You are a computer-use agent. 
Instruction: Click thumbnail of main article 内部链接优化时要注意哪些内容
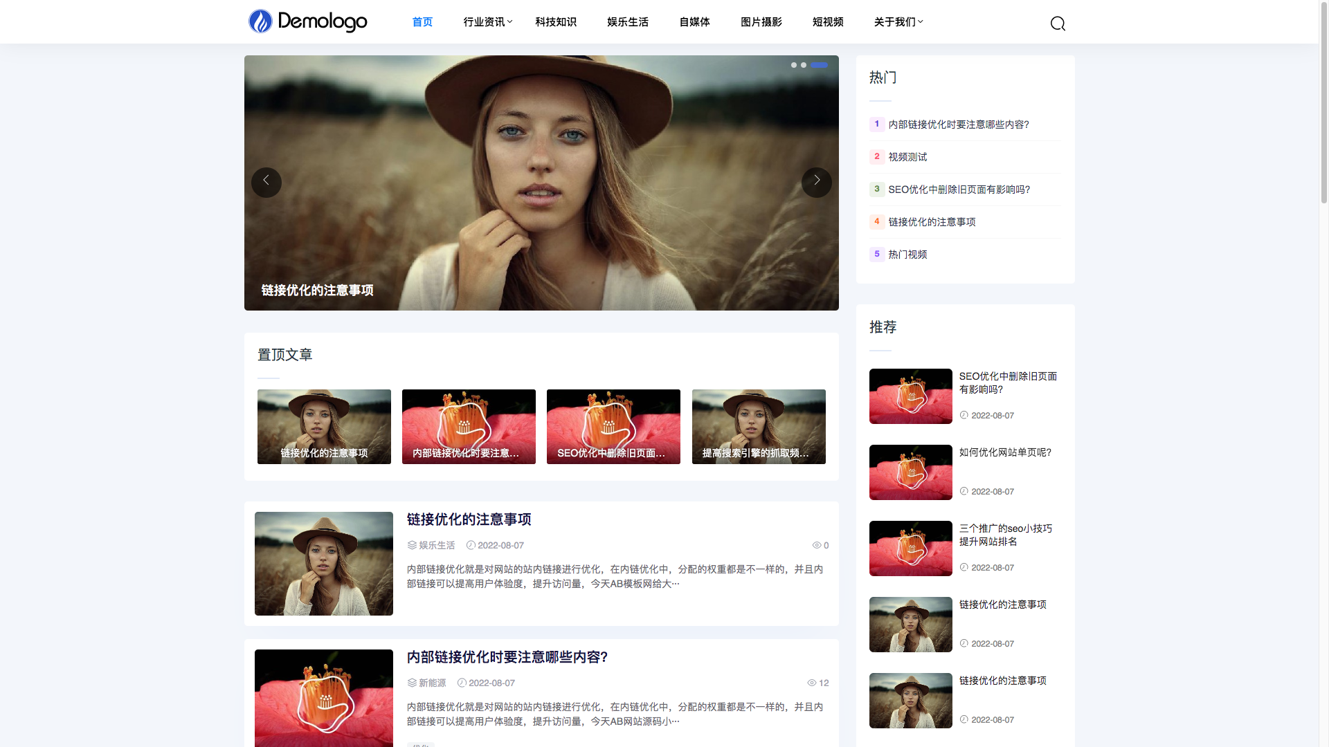(324, 698)
